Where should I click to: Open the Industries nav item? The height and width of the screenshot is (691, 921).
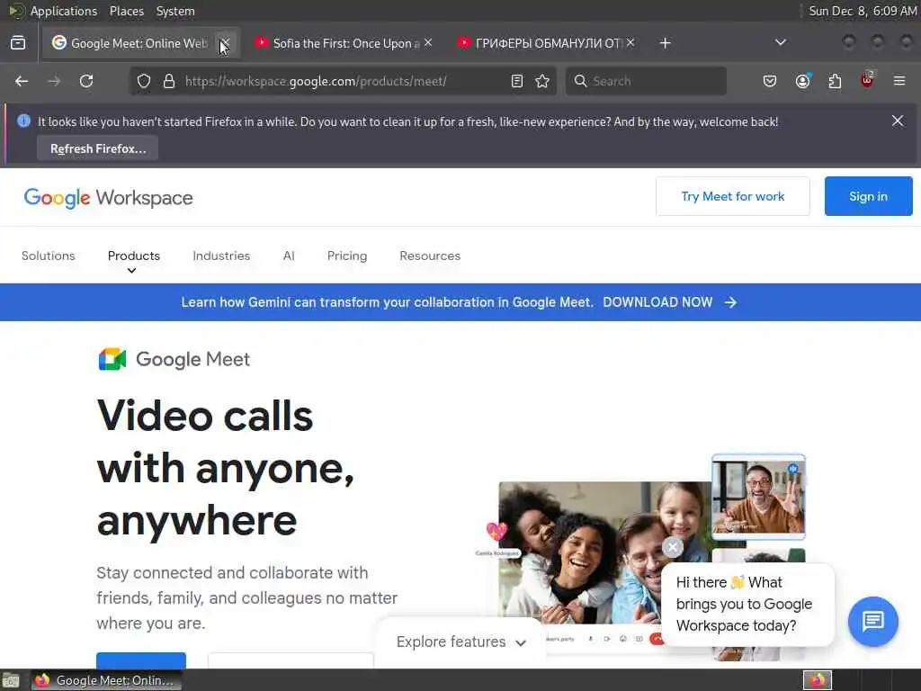pyautogui.click(x=221, y=256)
